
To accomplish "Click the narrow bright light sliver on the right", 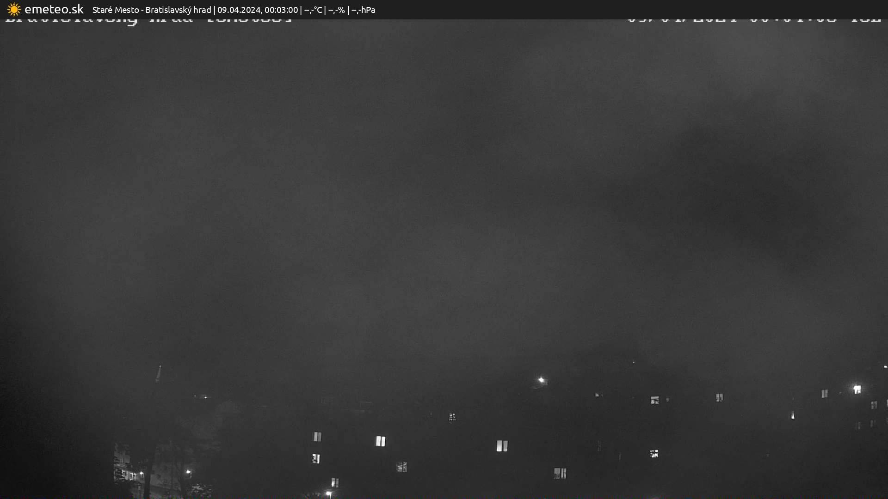I will (793, 415).
